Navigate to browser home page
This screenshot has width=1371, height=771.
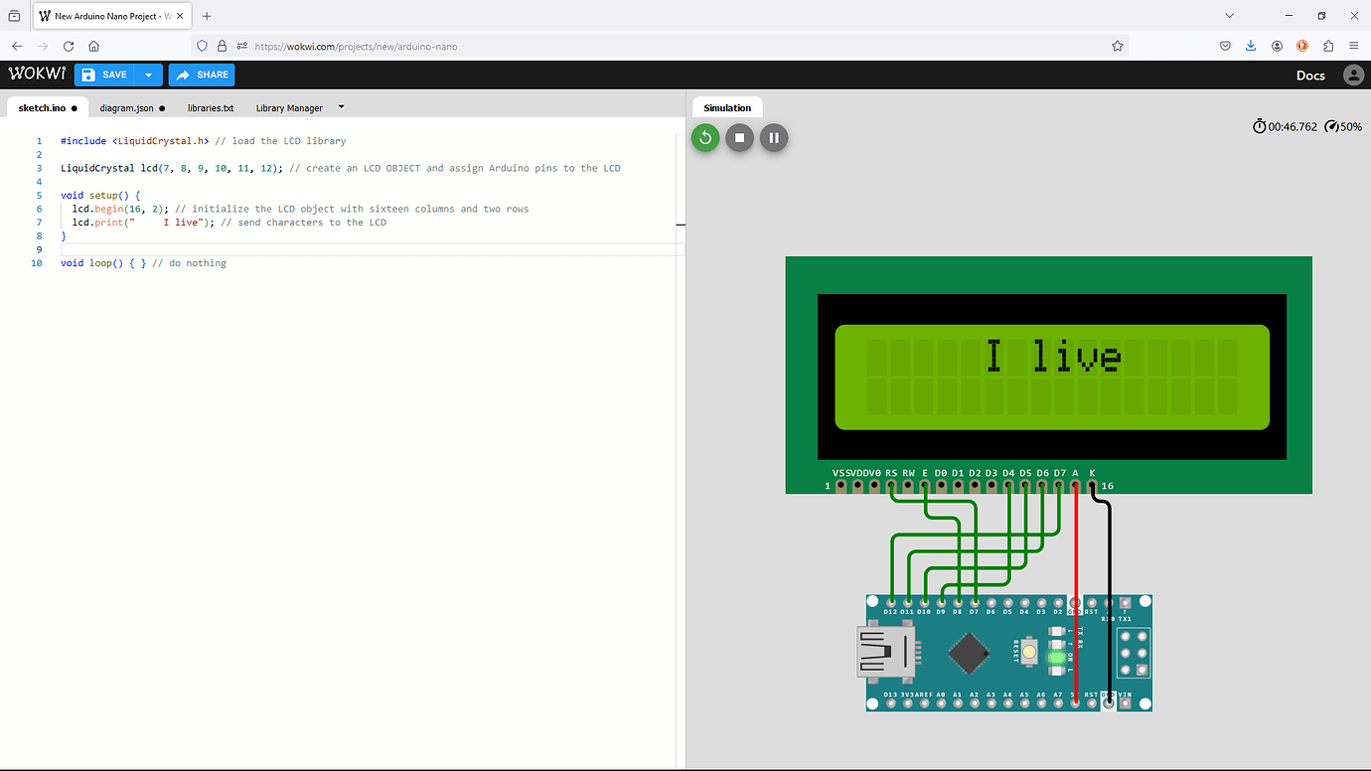[x=93, y=46]
